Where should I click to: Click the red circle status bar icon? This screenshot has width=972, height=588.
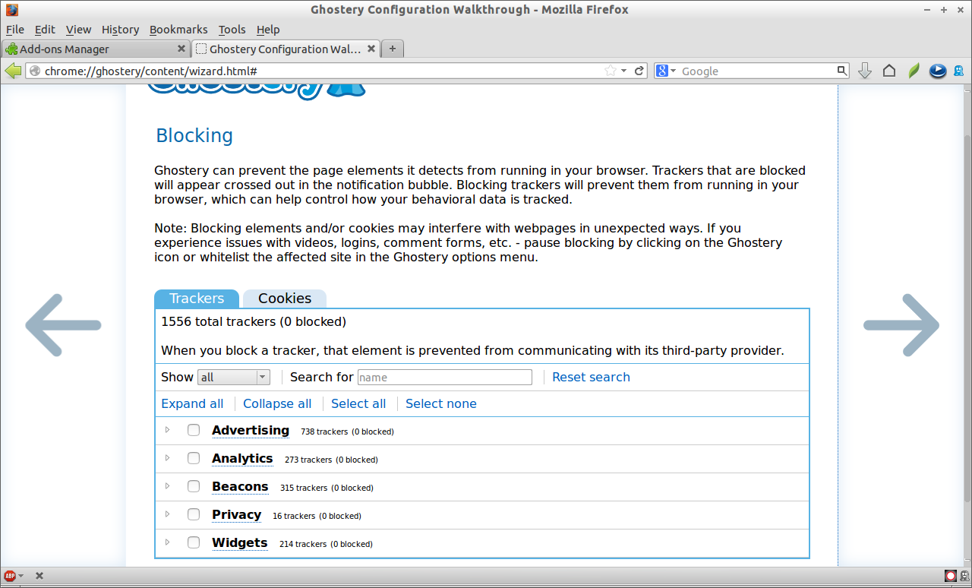tap(950, 576)
